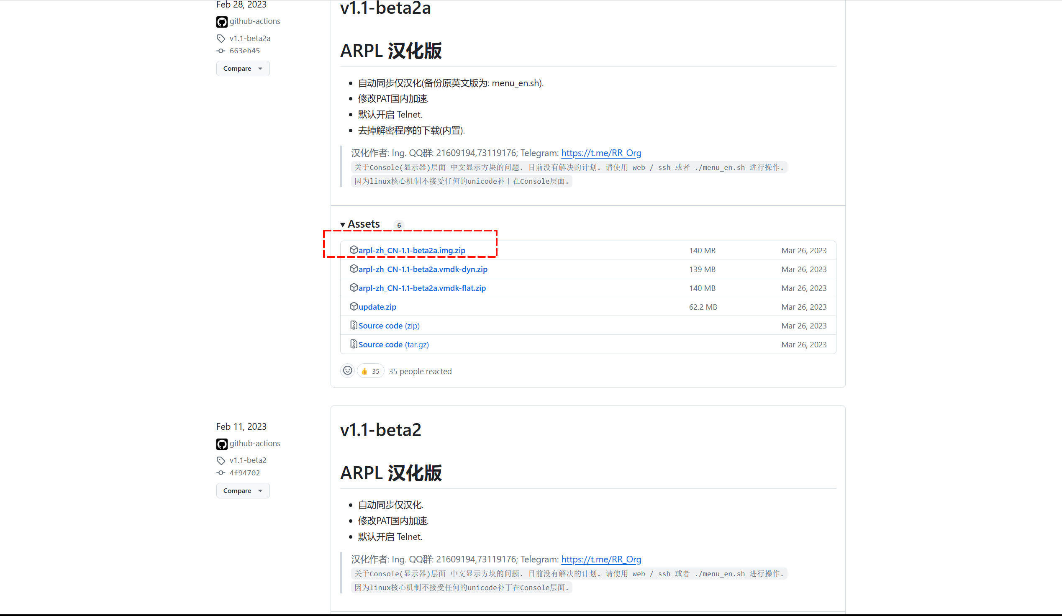The width and height of the screenshot is (1062, 616).
Task: Click the tag icon next to v1.1-beta2
Action: click(x=221, y=460)
